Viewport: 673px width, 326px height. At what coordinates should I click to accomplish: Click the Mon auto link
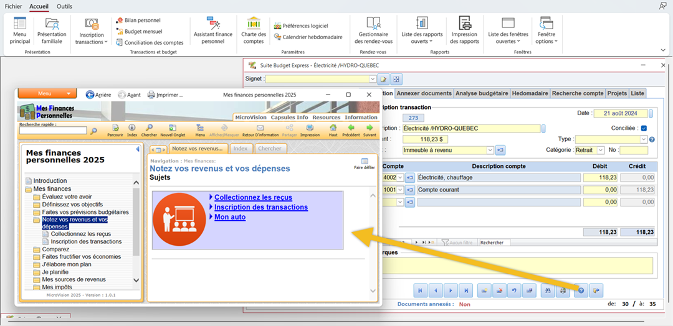coord(230,217)
